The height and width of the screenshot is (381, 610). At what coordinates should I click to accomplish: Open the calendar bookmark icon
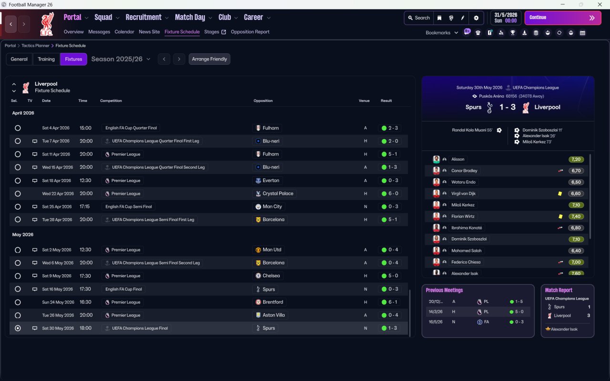[582, 33]
